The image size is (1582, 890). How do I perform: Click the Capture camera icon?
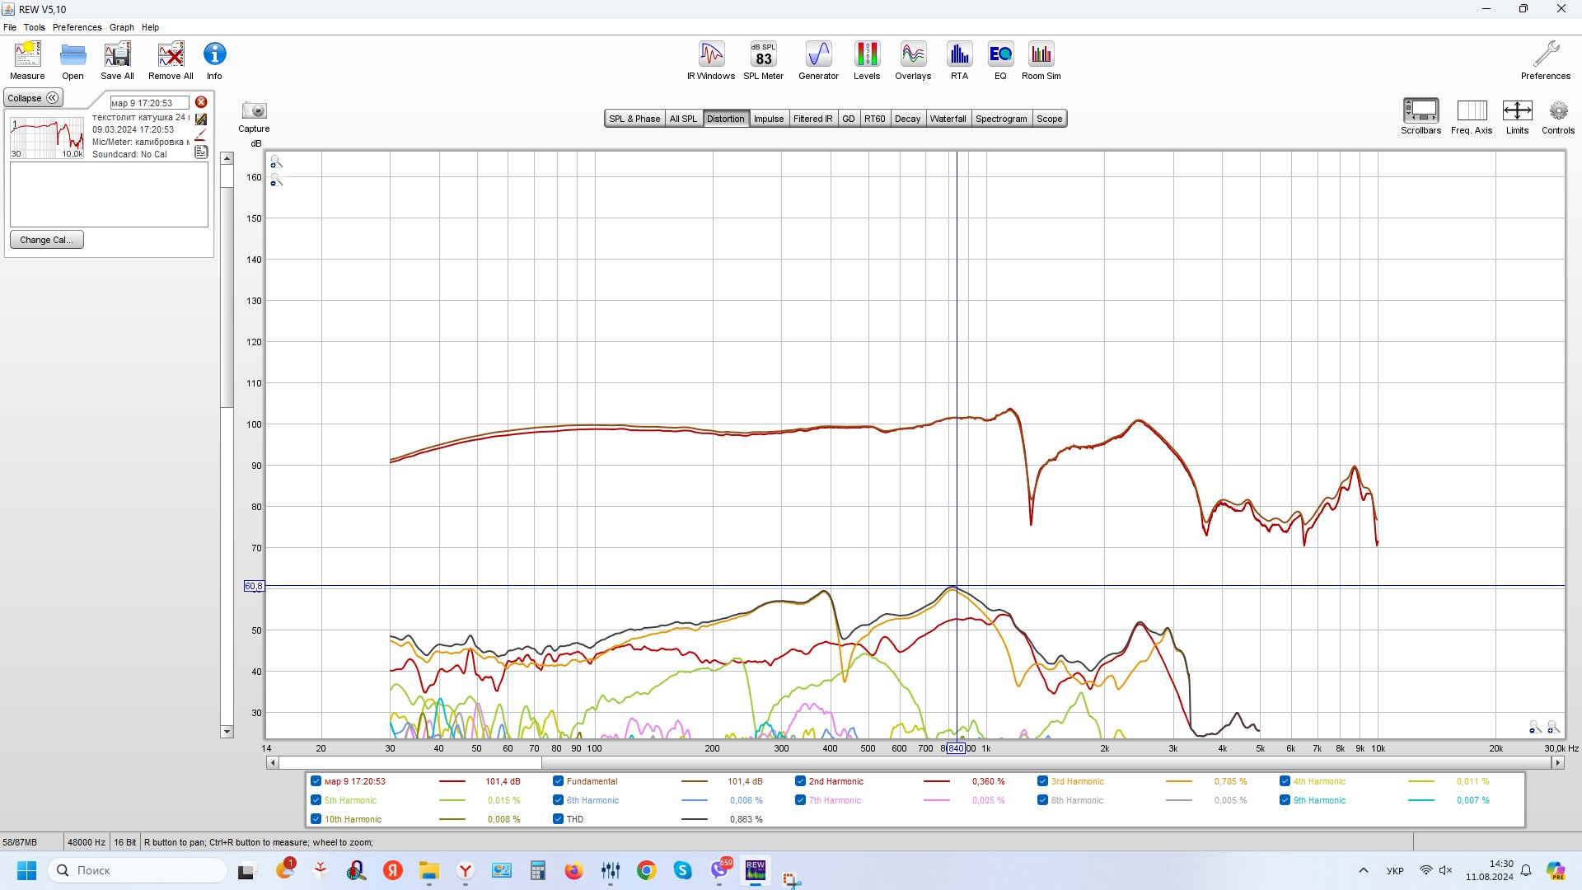pos(254,111)
